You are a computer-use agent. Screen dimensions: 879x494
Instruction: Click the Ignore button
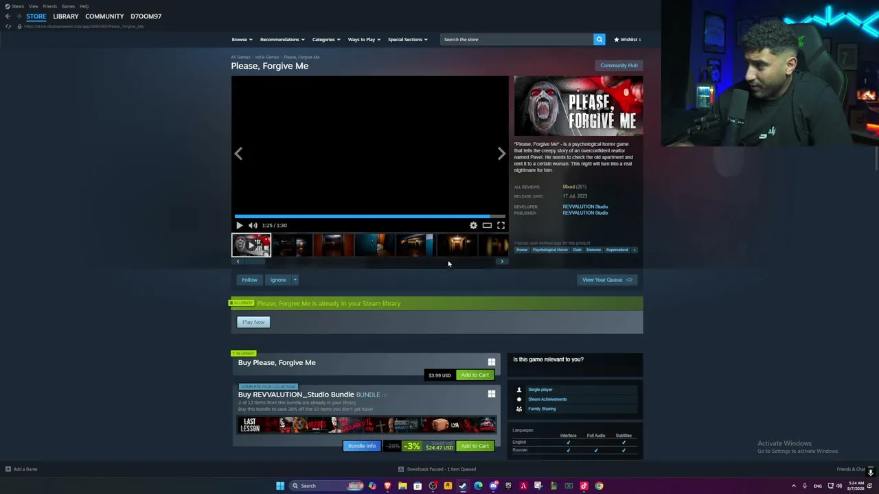[x=277, y=280]
